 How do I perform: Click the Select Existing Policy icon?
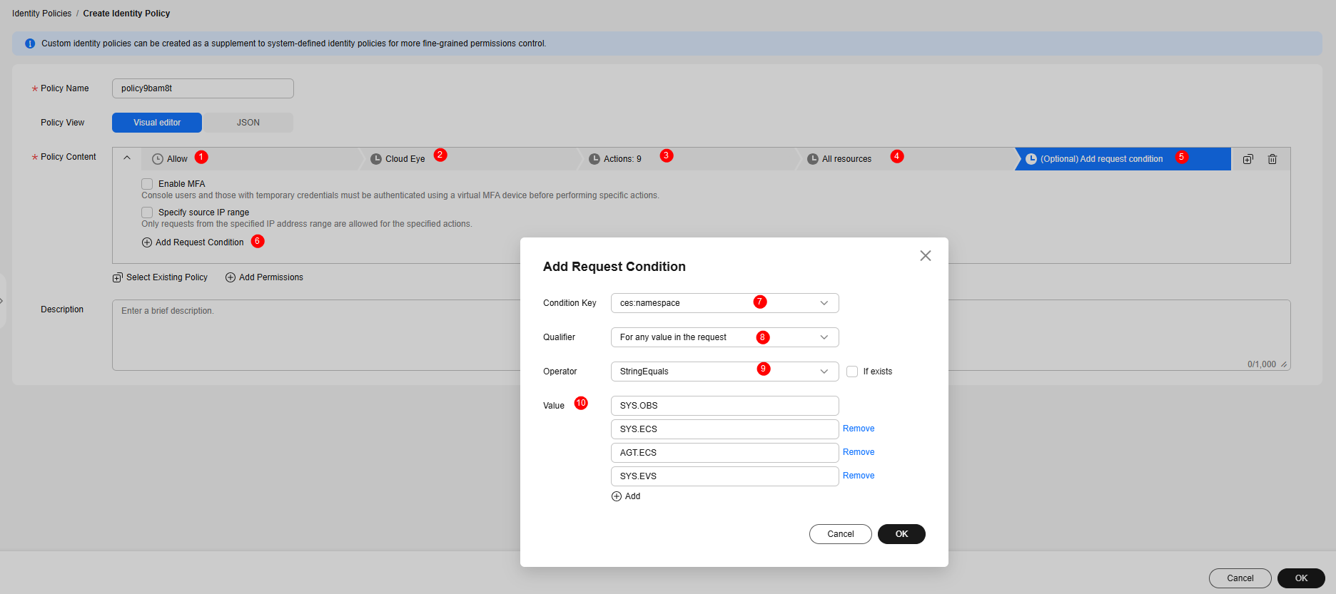tap(118, 277)
